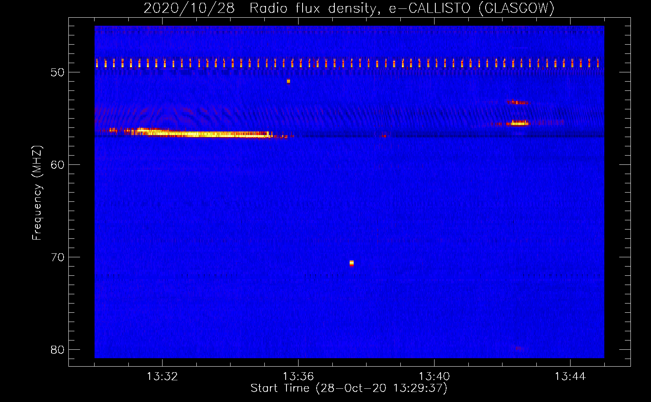
Task: Click the frequency tick label '80'
Action: point(58,350)
